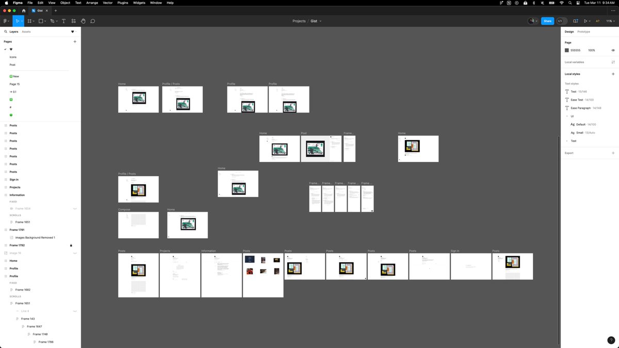Add an export setting with plus
This screenshot has height=348, width=619.
[x=613, y=153]
